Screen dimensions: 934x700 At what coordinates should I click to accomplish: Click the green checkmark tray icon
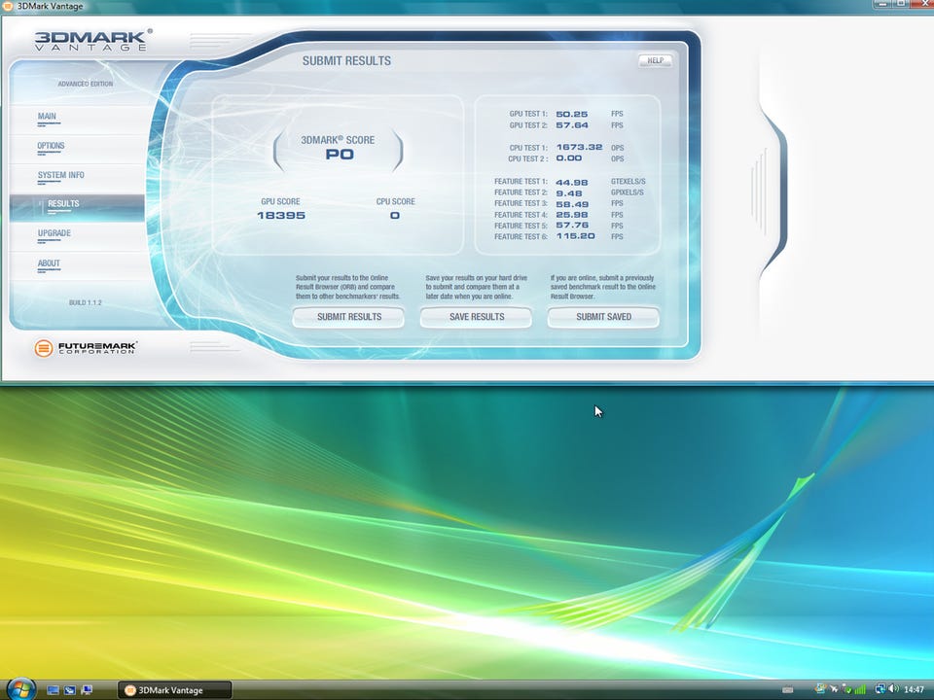[x=846, y=689]
